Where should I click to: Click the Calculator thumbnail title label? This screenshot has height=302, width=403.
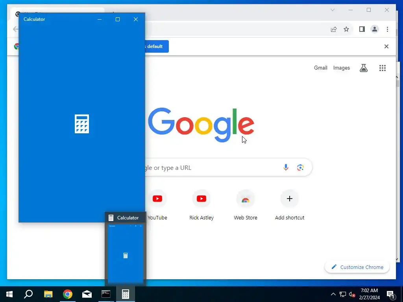(128, 218)
